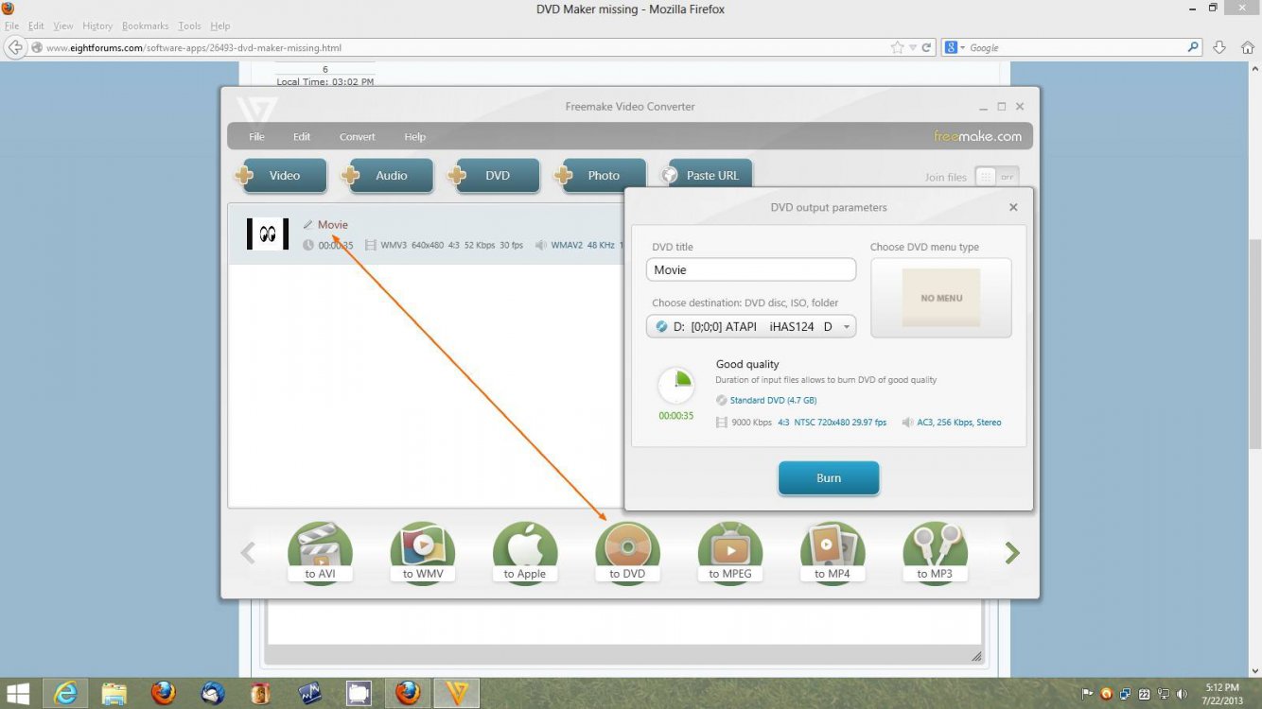The image size is (1262, 709).
Task: Close the DVD output parameters dialog
Action: tap(1013, 207)
